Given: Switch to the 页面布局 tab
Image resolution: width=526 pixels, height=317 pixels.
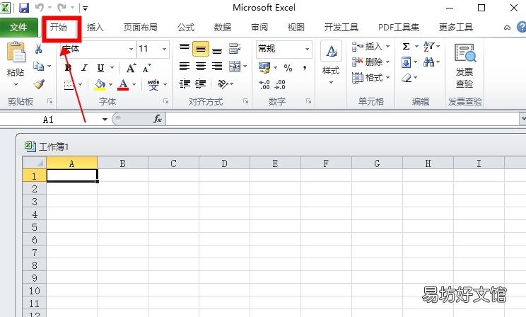Looking at the screenshot, I should 140,27.
